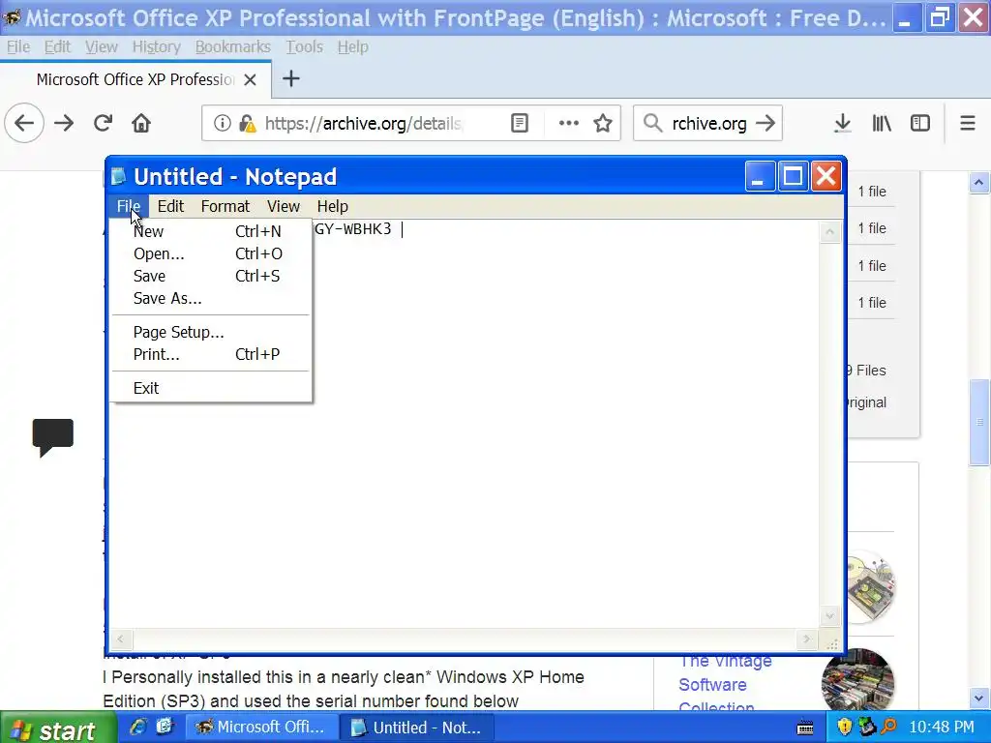The width and height of the screenshot is (991, 743).
Task: Open the security shield tray icon
Action: pos(844,727)
